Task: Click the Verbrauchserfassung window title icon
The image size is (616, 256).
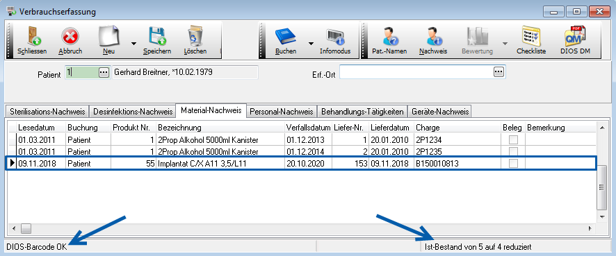Action: tap(11, 11)
